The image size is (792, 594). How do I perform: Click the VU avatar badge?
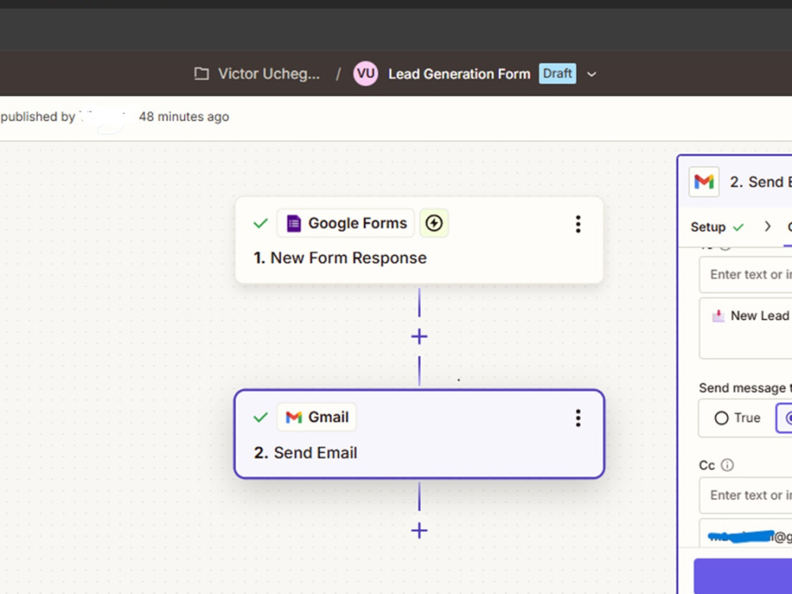click(x=366, y=74)
